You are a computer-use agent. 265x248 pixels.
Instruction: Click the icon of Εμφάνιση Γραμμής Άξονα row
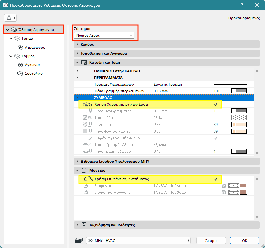pyautogui.click(x=87, y=138)
